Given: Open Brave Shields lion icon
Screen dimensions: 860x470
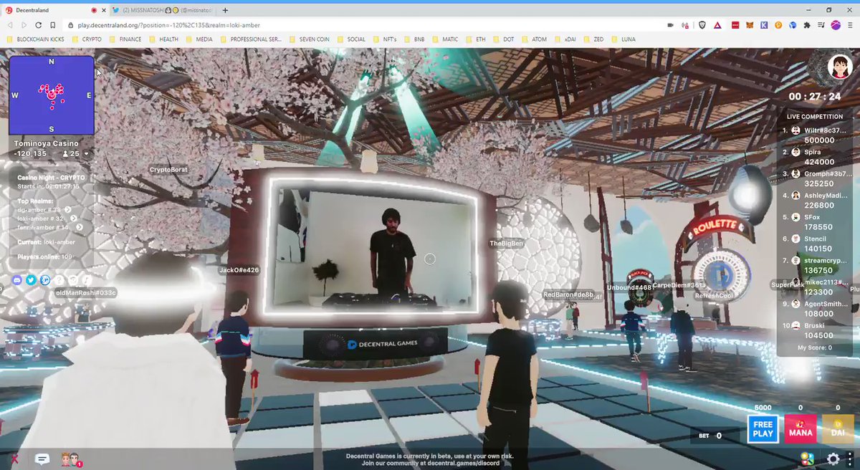Looking at the screenshot, I should click(702, 25).
